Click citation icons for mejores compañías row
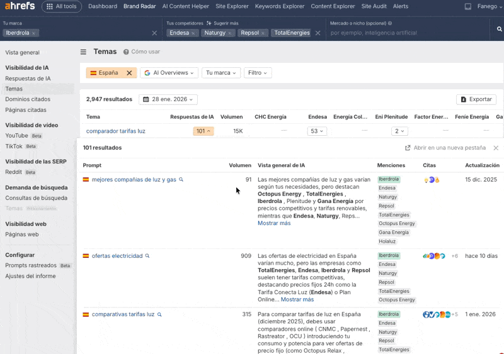 432,180
